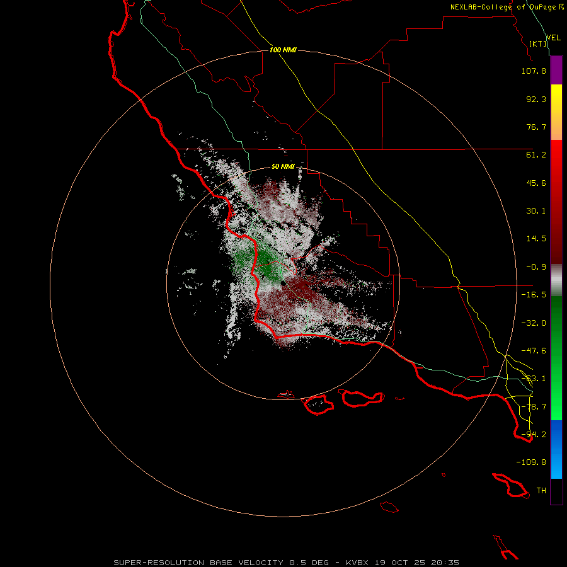
Task: Click the -78.7 velocity value
Action: point(534,407)
